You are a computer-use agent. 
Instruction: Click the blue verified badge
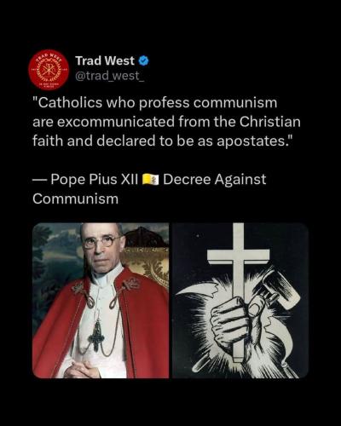click(x=144, y=60)
